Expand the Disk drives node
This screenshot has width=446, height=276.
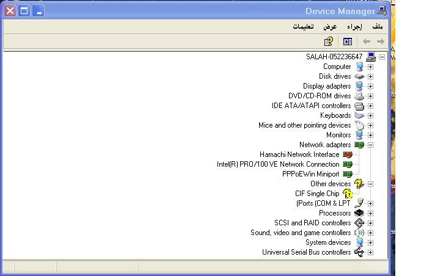pyautogui.click(x=370, y=76)
